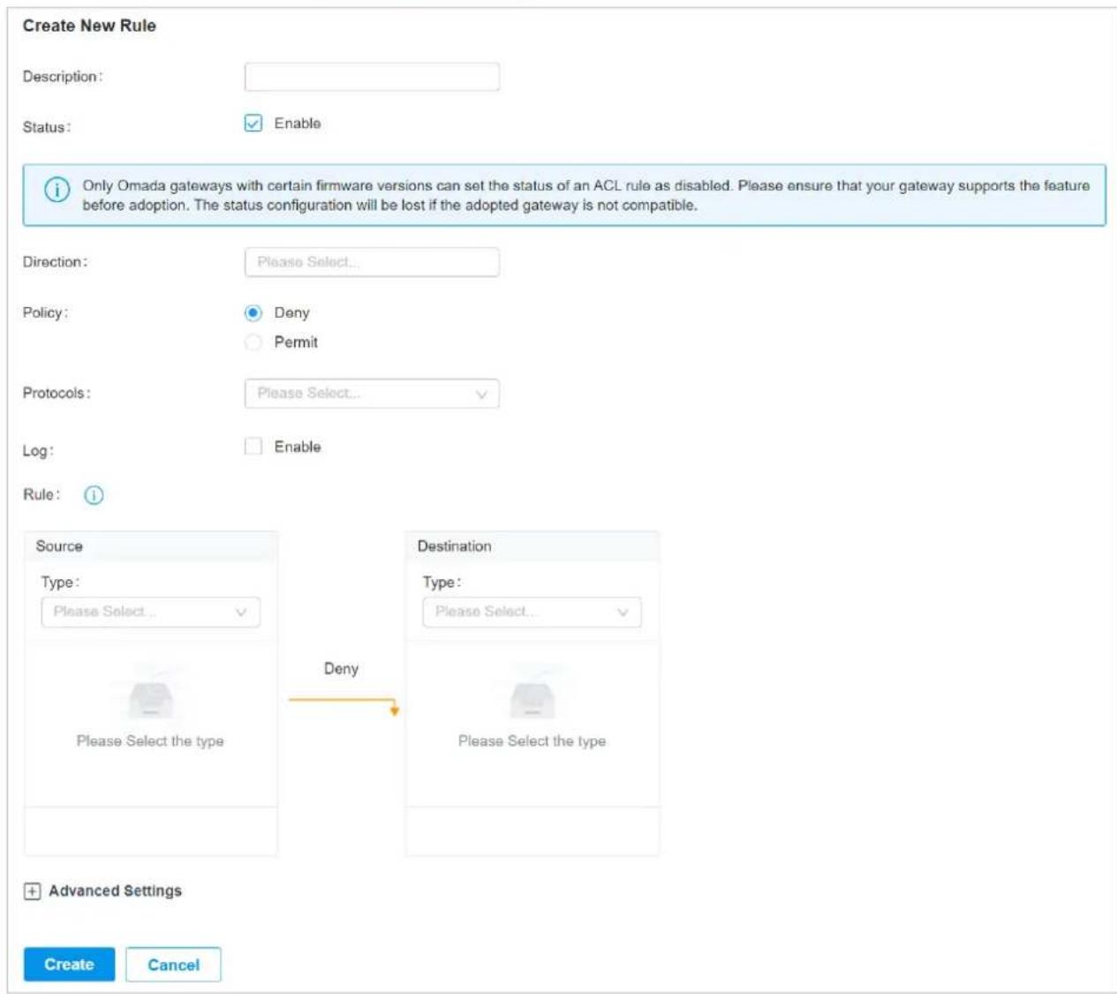Click the Create button
Screen dimensions: 1117x994
(x=69, y=964)
